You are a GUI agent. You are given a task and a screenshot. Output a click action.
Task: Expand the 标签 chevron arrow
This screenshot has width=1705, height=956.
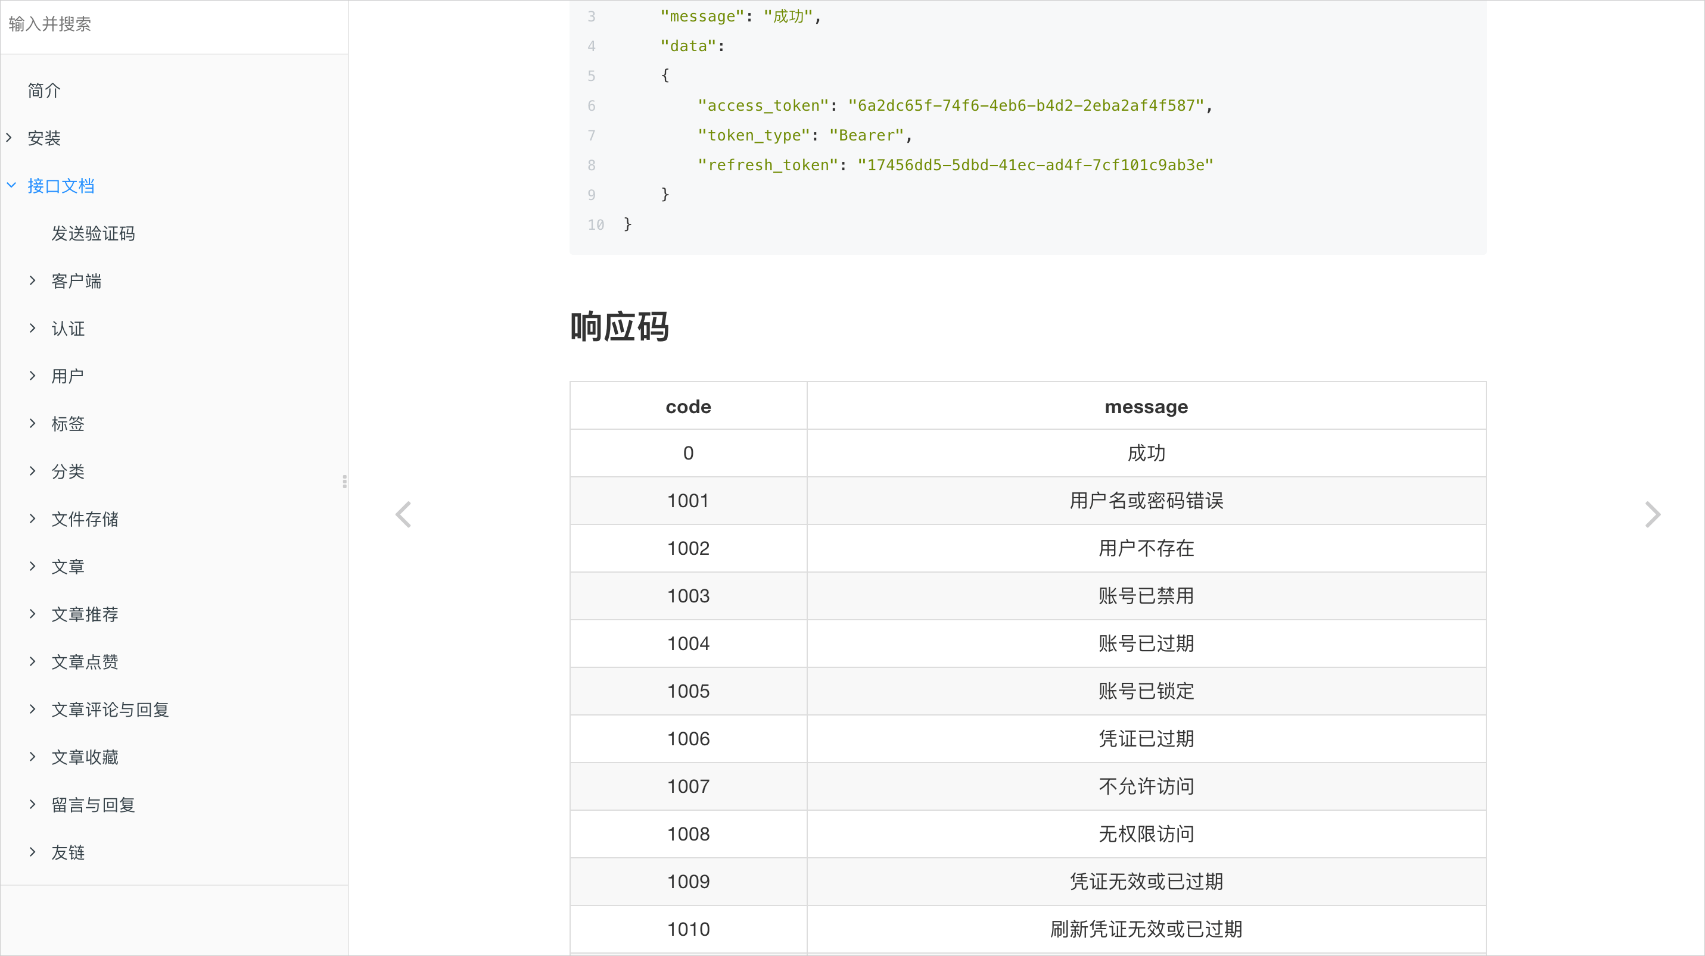(x=32, y=423)
